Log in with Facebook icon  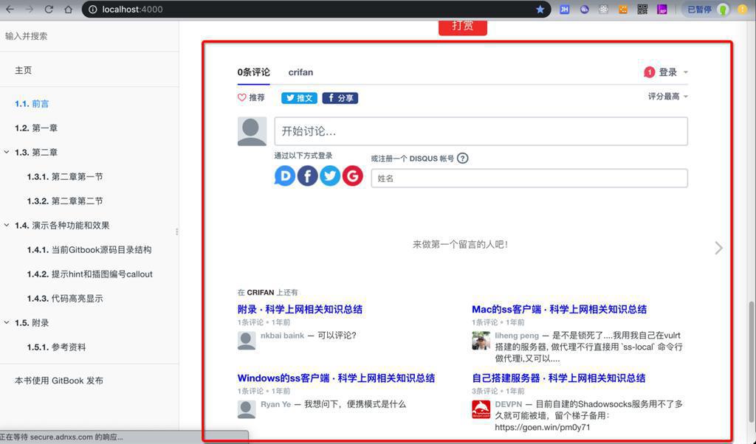(x=307, y=176)
